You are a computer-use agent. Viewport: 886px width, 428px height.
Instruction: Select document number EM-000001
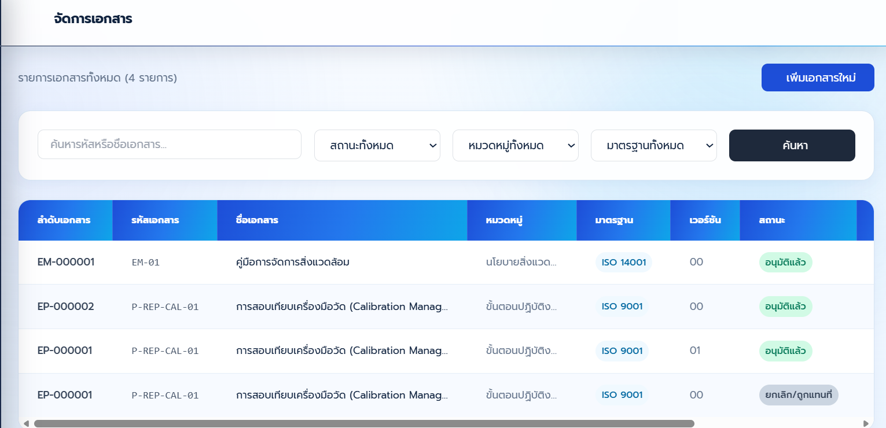pyautogui.click(x=66, y=262)
